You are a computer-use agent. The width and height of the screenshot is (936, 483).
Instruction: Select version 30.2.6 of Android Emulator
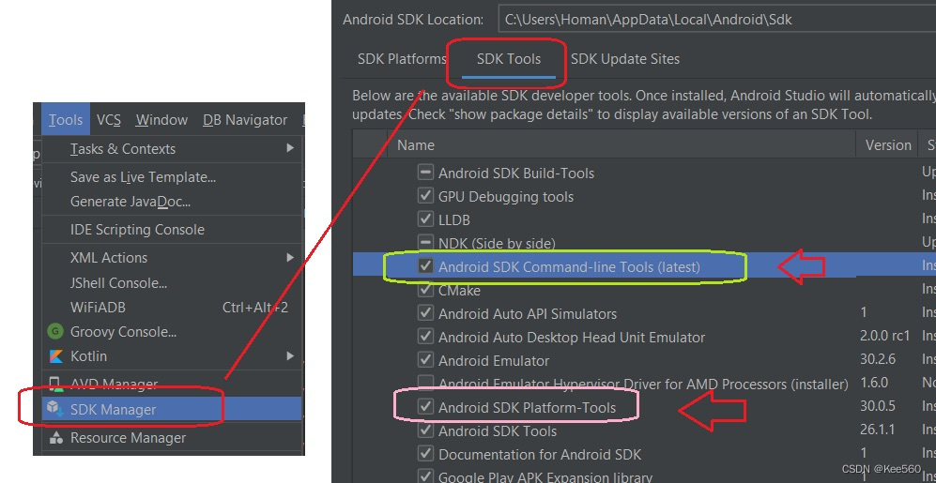point(878,360)
